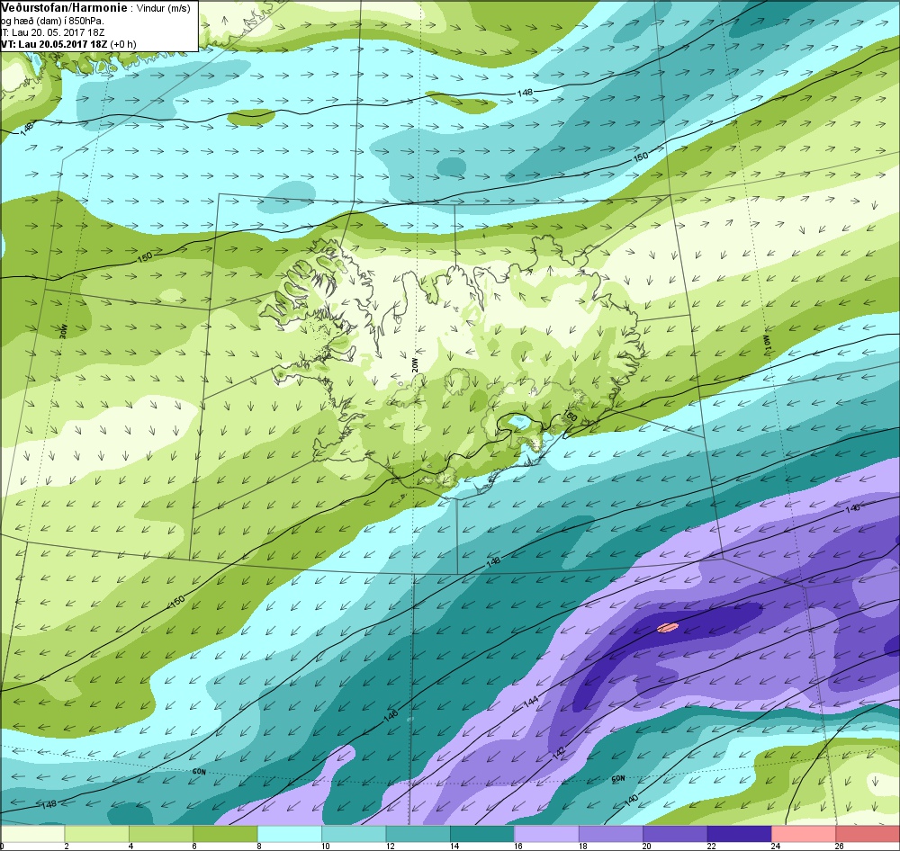Select the 22–24 m/s dark indigo legend swatch
This screenshot has height=851, width=900.
point(740,833)
